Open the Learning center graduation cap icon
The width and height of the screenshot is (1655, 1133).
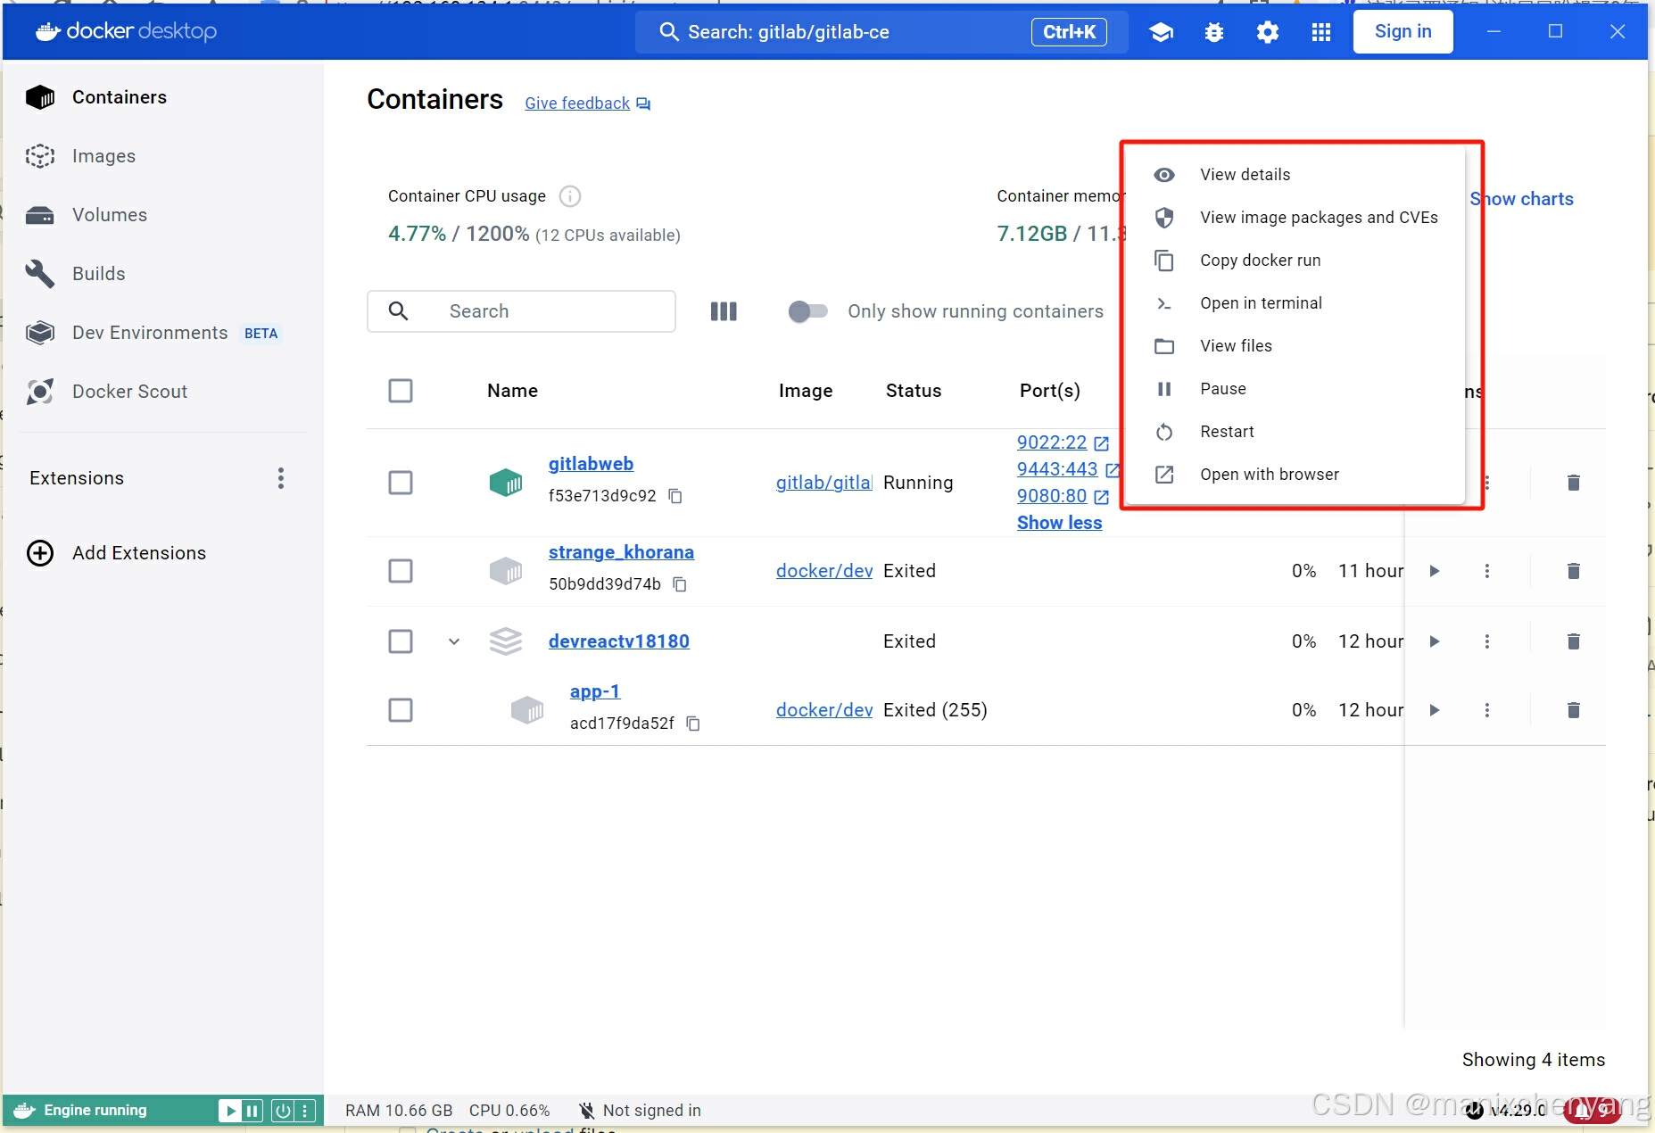click(1161, 32)
